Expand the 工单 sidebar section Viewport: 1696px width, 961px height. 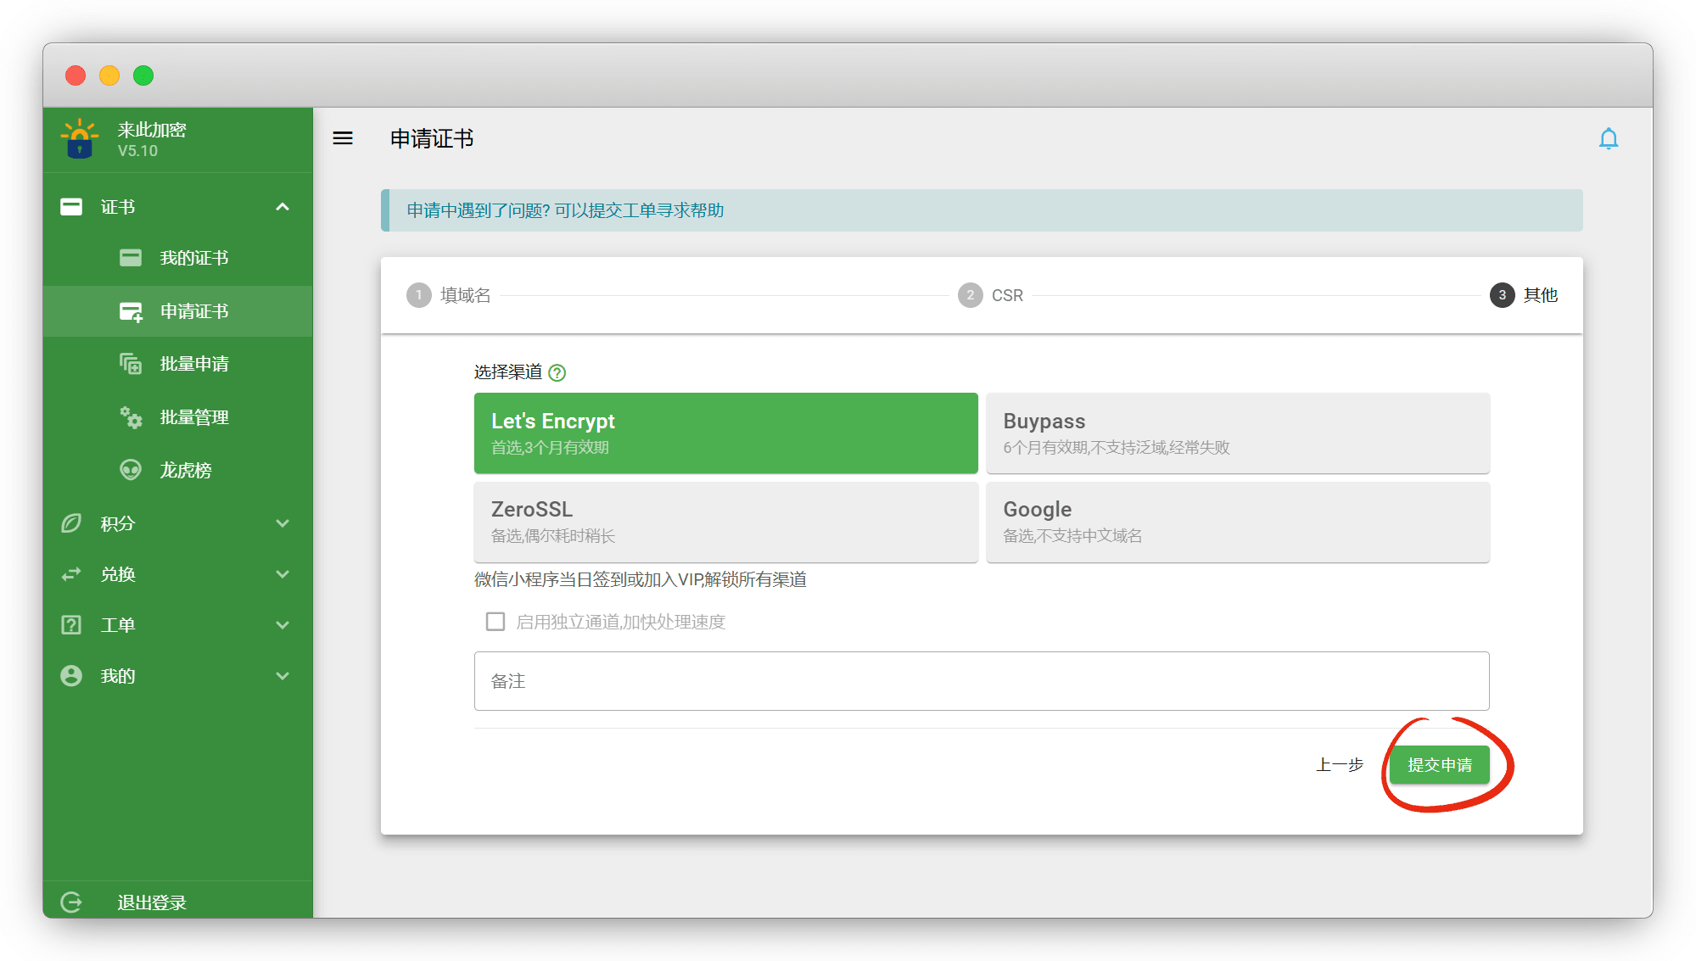tap(283, 625)
